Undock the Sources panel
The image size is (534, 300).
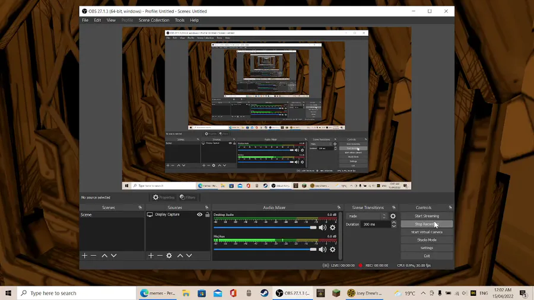206,208
